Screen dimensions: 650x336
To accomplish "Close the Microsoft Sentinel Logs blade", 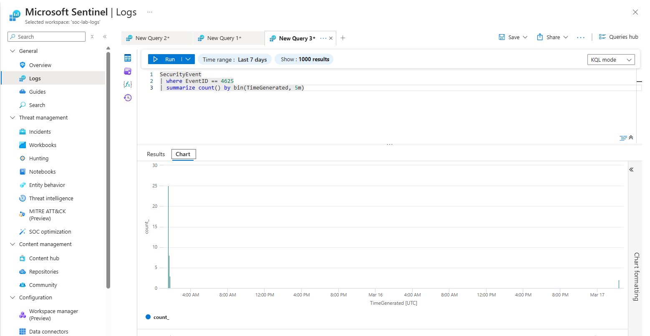I will (x=635, y=12).
